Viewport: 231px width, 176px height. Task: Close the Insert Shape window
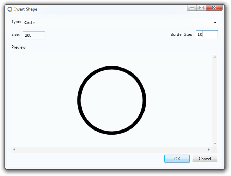point(214,8)
